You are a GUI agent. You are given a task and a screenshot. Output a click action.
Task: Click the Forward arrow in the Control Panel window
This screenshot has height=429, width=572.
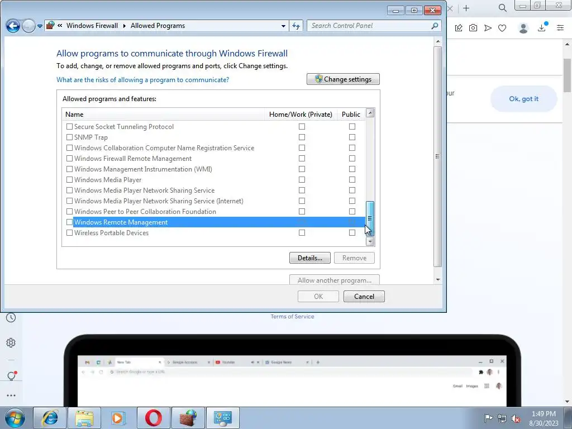tap(28, 26)
